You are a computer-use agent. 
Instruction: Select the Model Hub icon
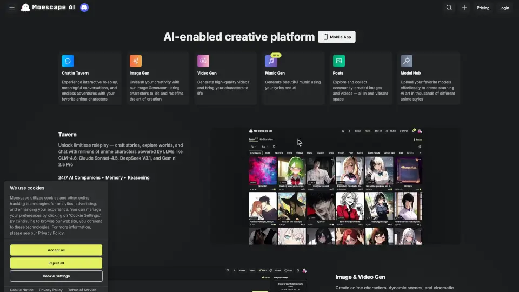pyautogui.click(x=407, y=61)
